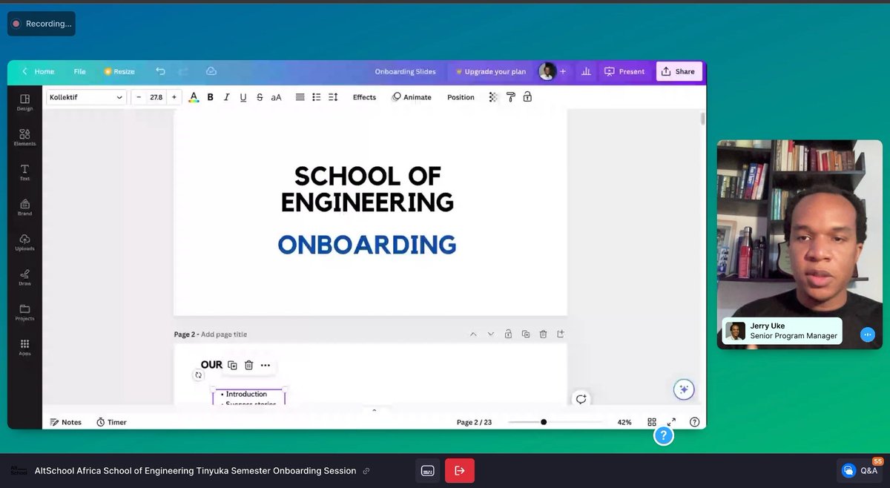Increase font size with plus button
The image size is (890, 488).
pos(174,97)
